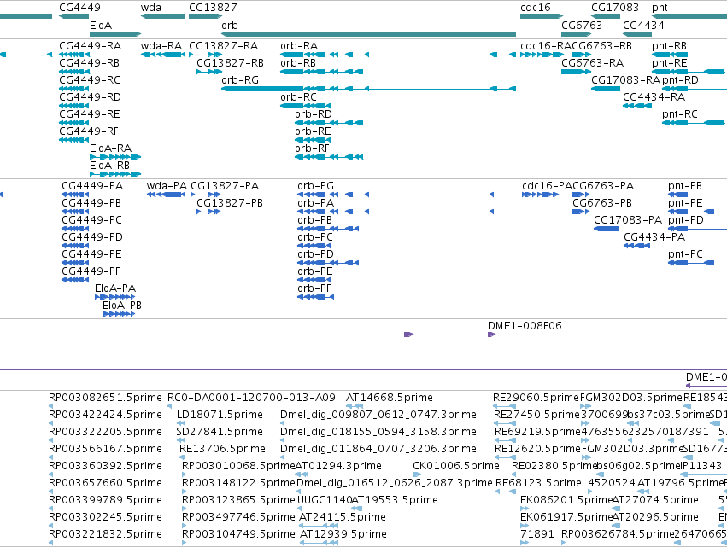Select transcript CG4449-RD
This screenshot has width=727, height=547.
(90, 97)
